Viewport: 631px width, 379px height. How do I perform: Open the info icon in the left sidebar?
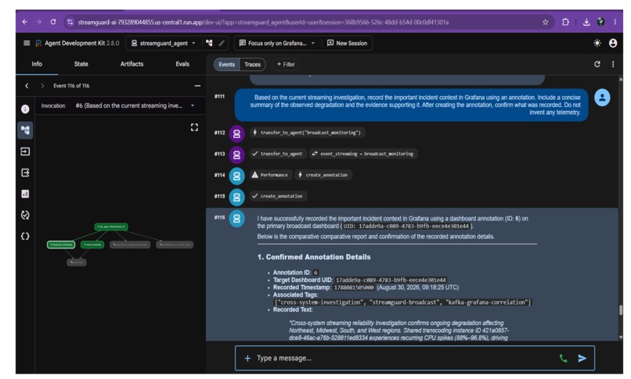(25, 109)
